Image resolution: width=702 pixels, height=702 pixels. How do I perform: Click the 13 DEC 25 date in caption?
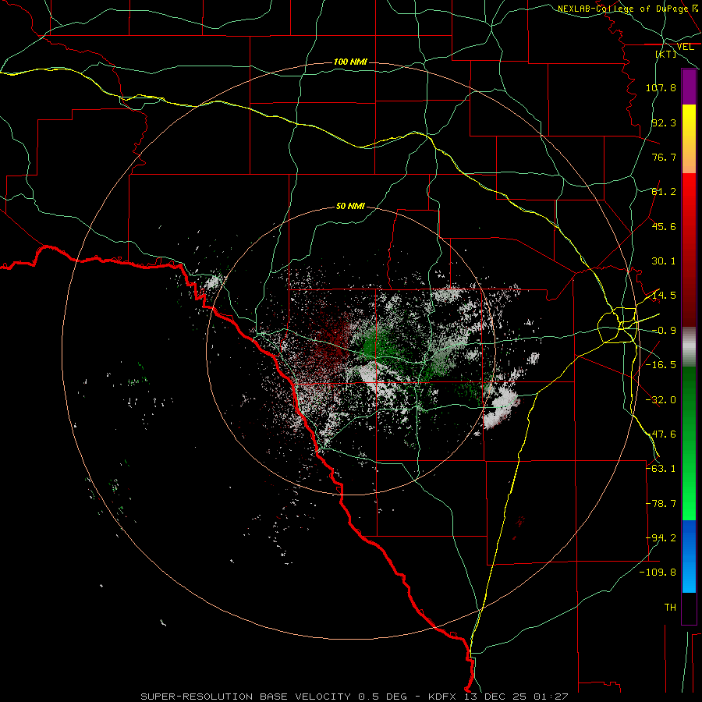pos(495,697)
